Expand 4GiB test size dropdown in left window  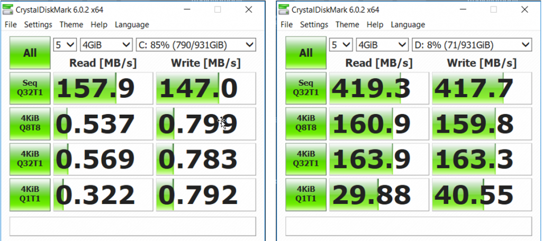pyautogui.click(x=106, y=44)
